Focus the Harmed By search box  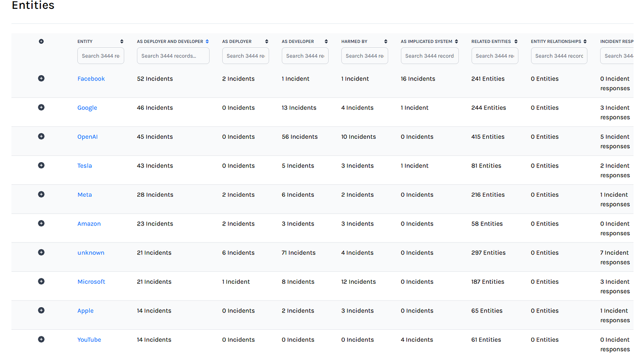365,56
